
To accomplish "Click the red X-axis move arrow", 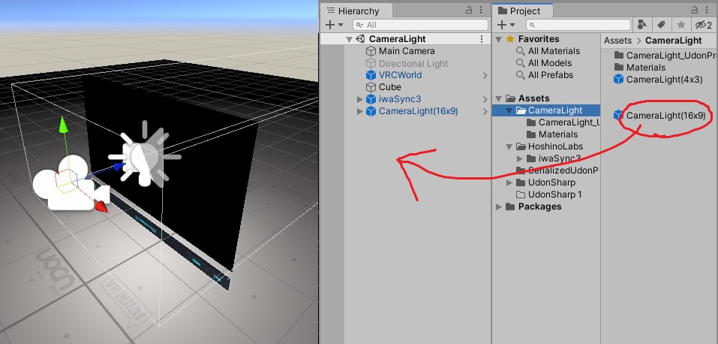I will point(101,207).
